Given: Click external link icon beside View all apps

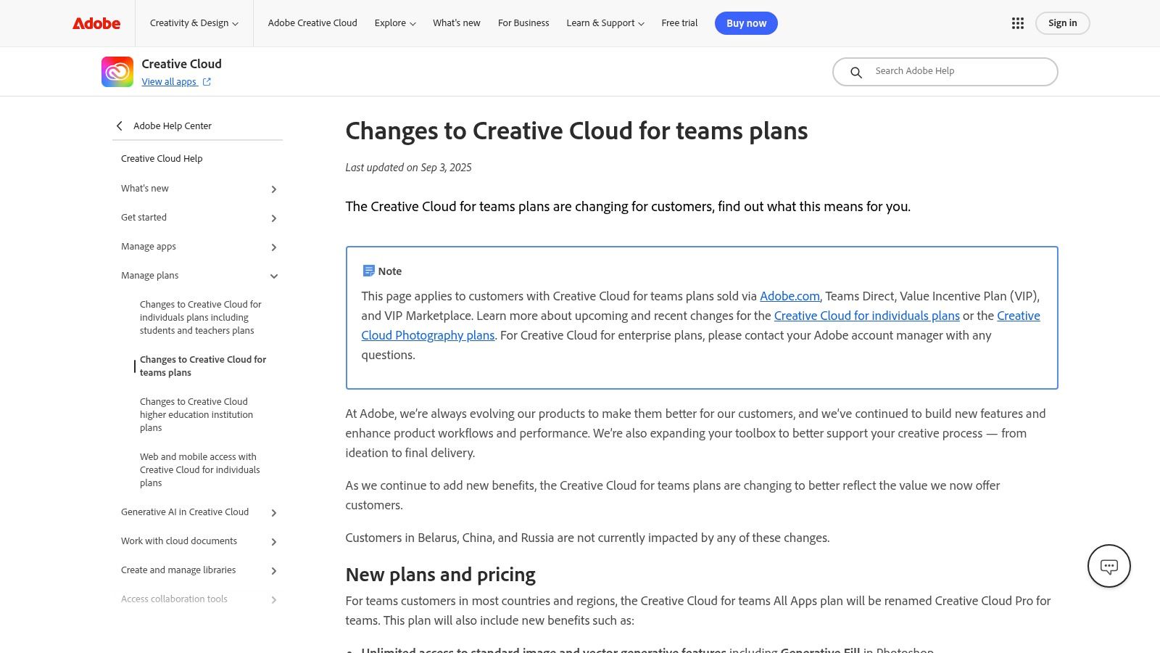Looking at the screenshot, I should [207, 82].
